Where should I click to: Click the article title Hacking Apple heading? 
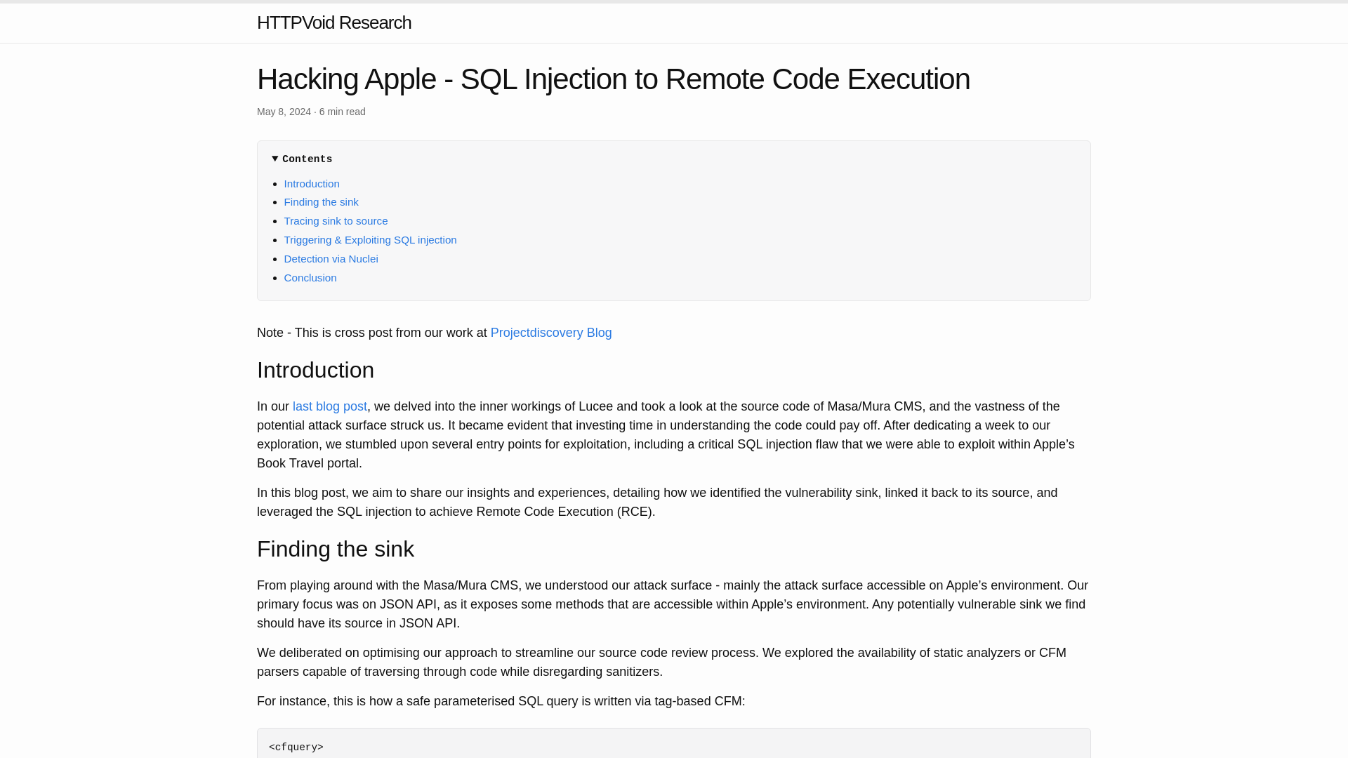[x=613, y=79]
